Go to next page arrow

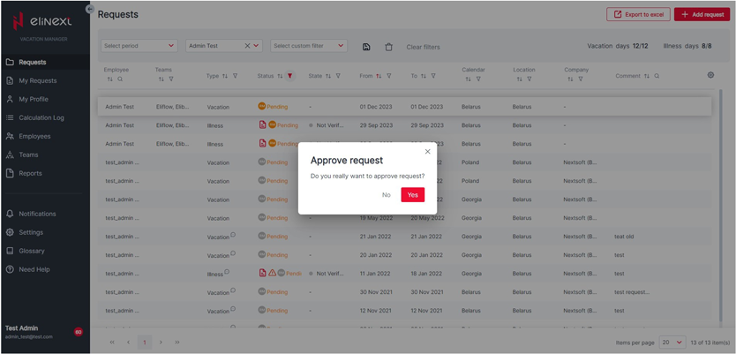click(161, 343)
